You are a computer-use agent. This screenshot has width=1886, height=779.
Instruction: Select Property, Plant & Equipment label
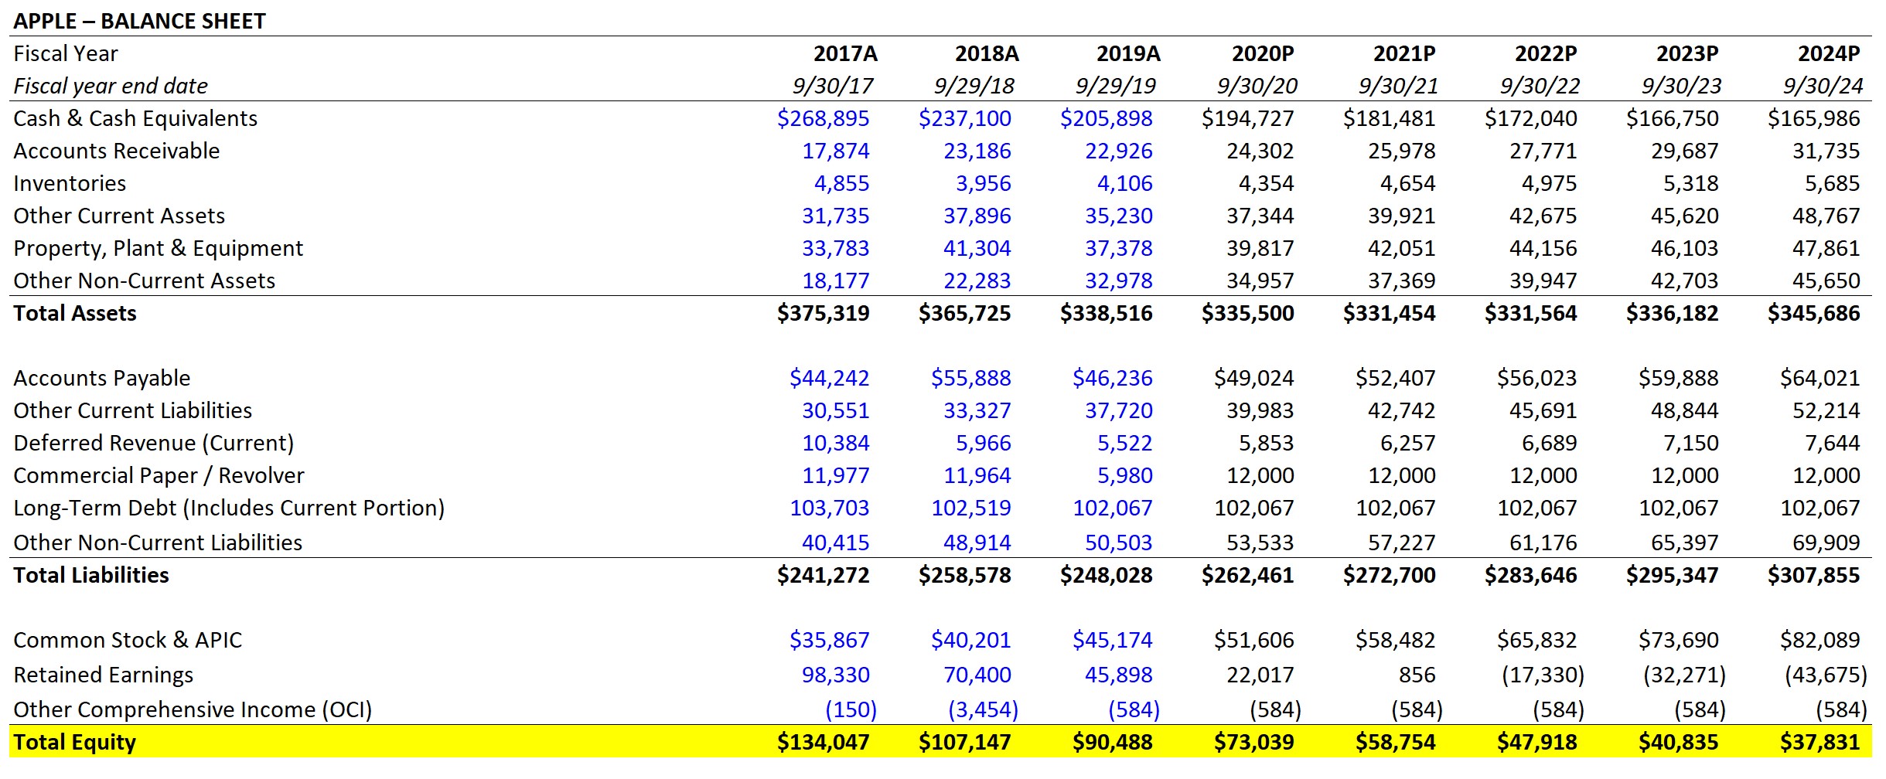point(159,248)
